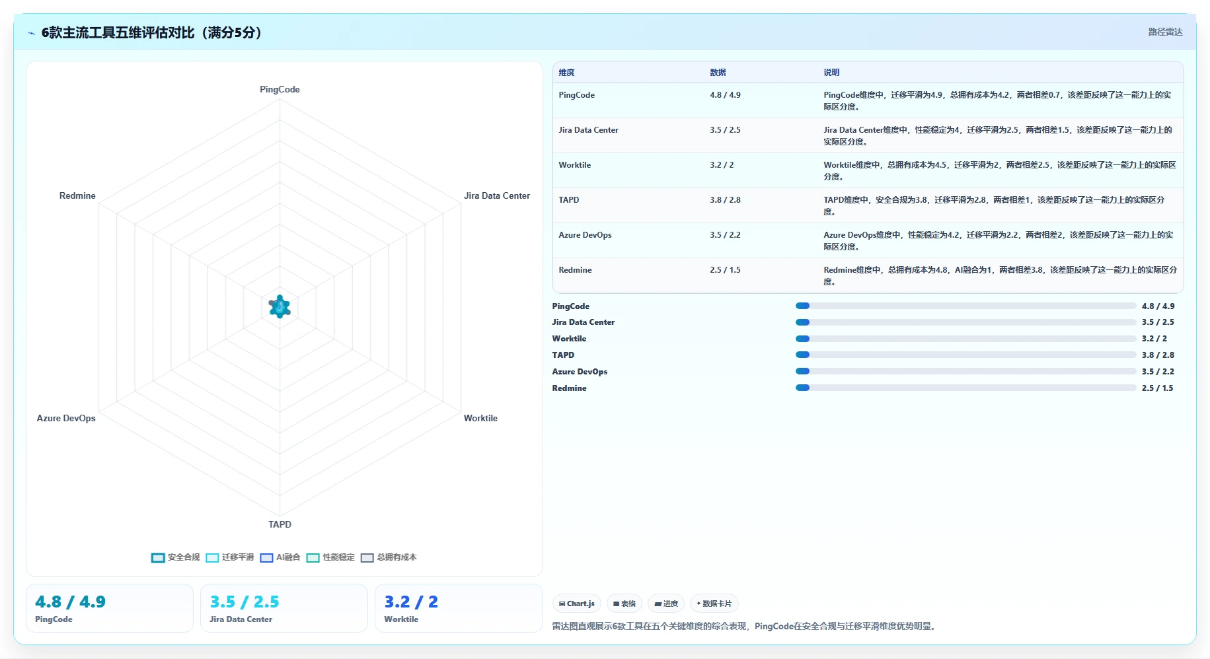
Task: Select the Azure DevOps table row name
Action: coord(585,235)
